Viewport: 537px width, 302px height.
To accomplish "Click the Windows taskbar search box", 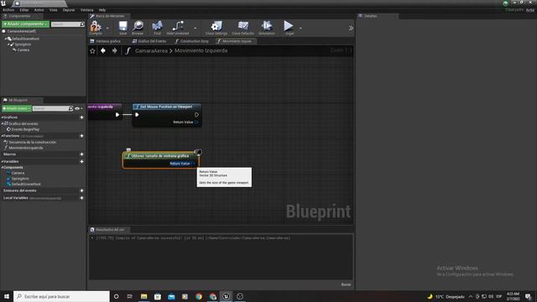I will coord(61,296).
